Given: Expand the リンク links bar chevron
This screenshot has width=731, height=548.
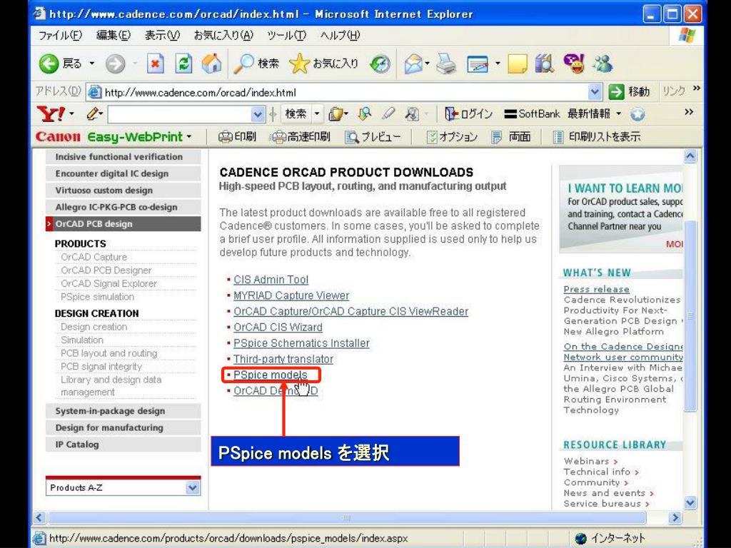Looking at the screenshot, I should (x=697, y=88).
